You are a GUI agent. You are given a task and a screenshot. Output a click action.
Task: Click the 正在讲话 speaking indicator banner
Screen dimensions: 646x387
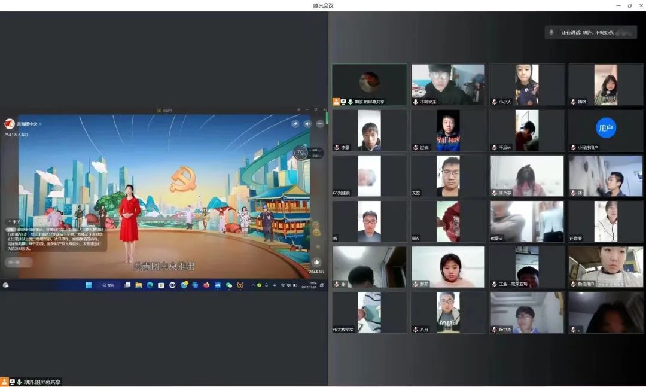tap(591, 32)
